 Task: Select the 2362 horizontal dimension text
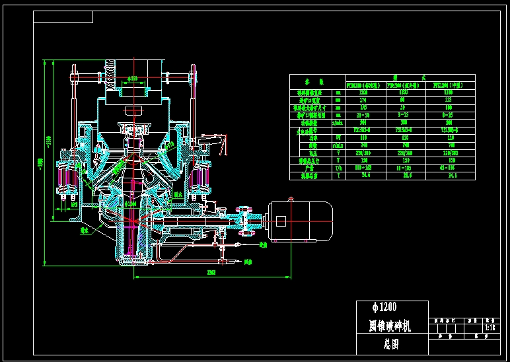pyautogui.click(x=211, y=271)
